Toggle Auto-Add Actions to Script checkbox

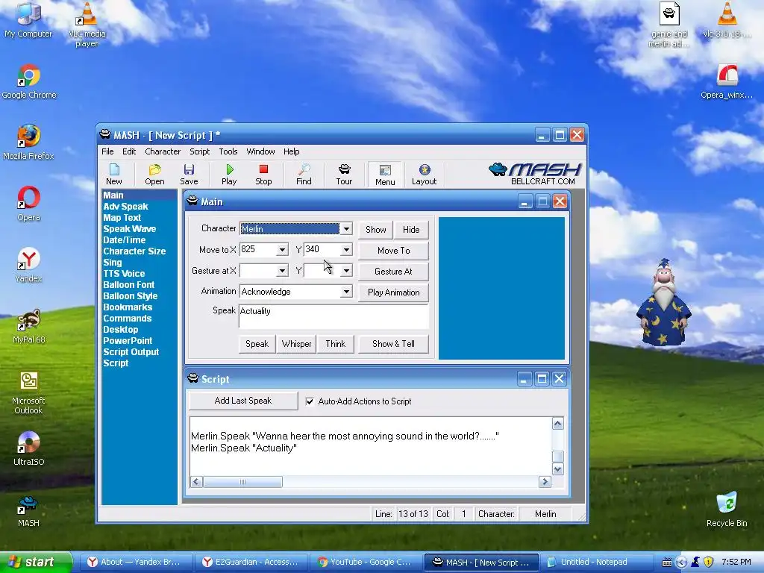[x=310, y=401]
